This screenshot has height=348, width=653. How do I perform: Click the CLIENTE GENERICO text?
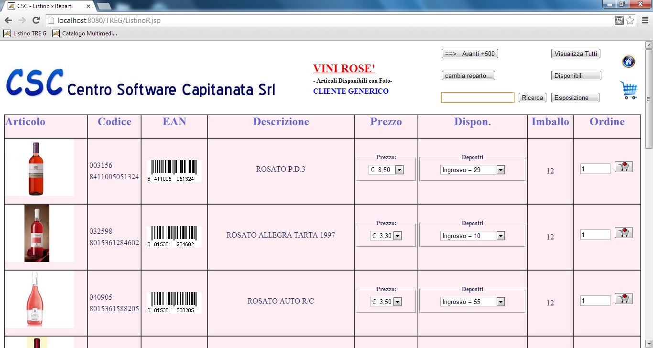pyautogui.click(x=351, y=91)
